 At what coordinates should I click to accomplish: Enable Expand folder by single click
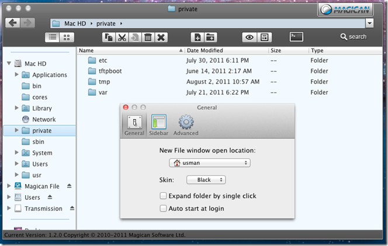164,196
